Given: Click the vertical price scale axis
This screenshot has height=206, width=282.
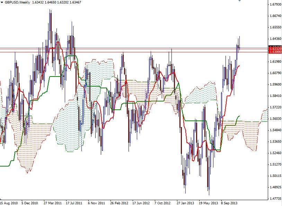Looking at the screenshot, I should (274, 104).
